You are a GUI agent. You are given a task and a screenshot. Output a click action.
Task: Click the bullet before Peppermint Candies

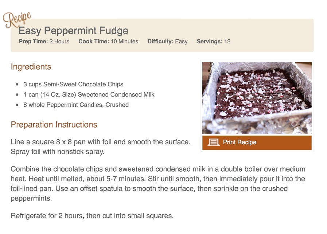[17, 105]
